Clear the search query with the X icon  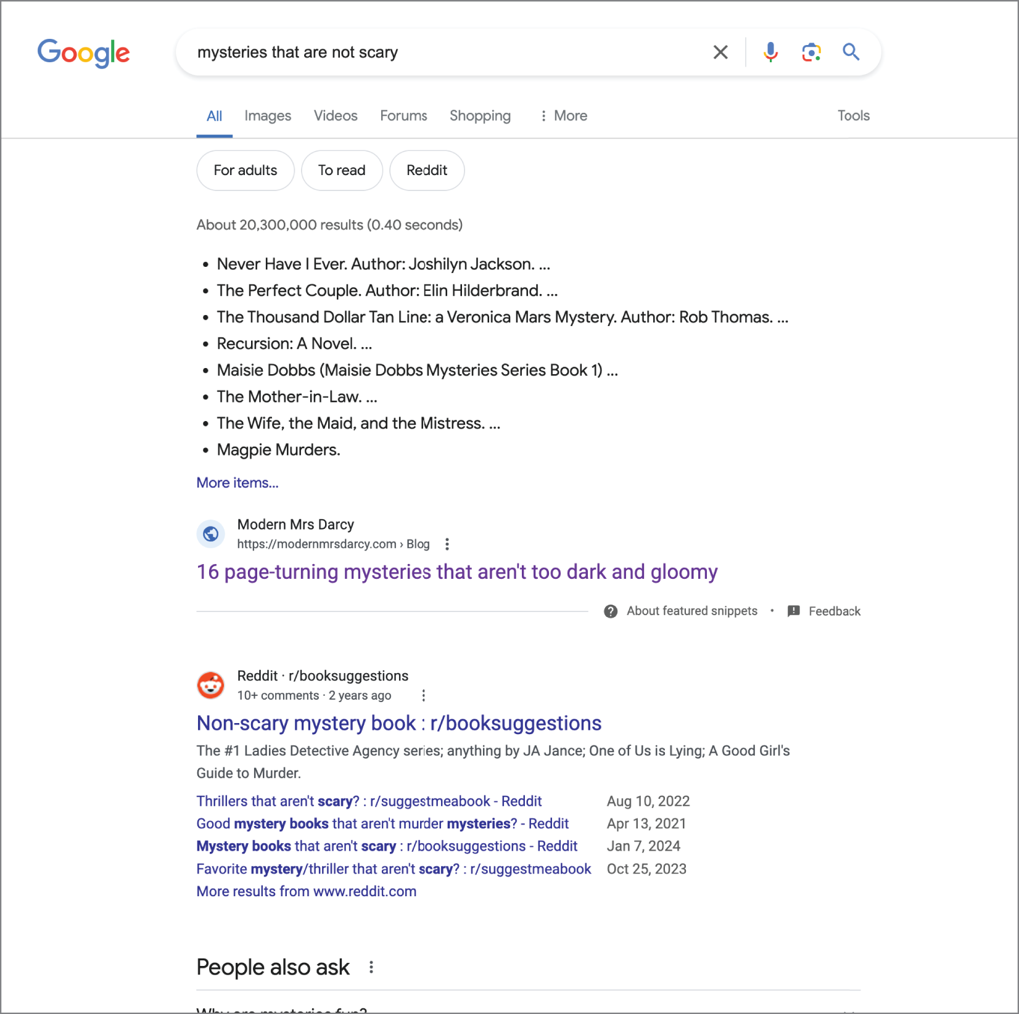point(720,52)
